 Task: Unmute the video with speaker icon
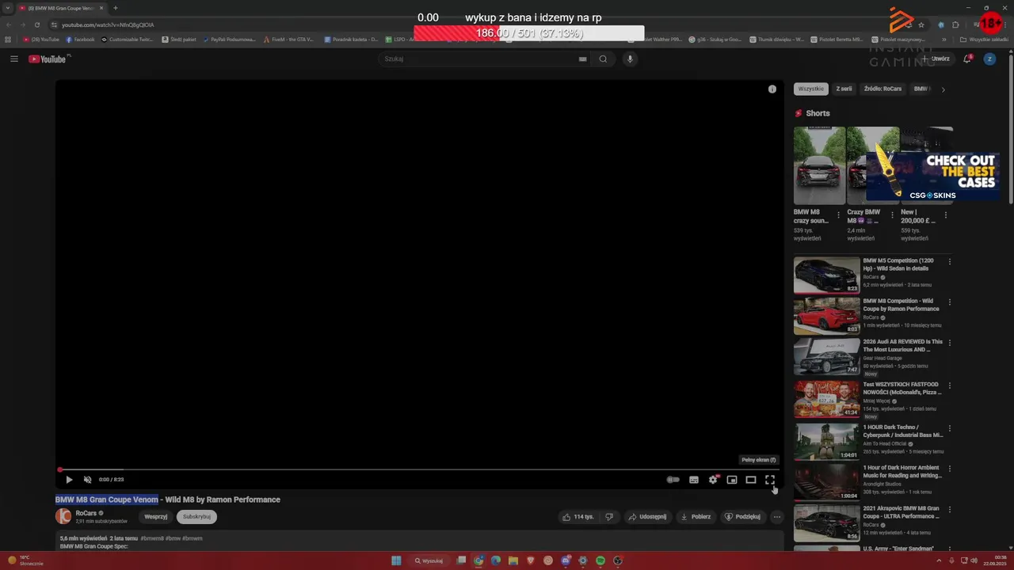click(88, 480)
